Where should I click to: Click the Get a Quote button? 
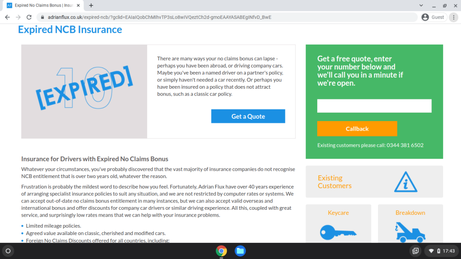pos(248,116)
